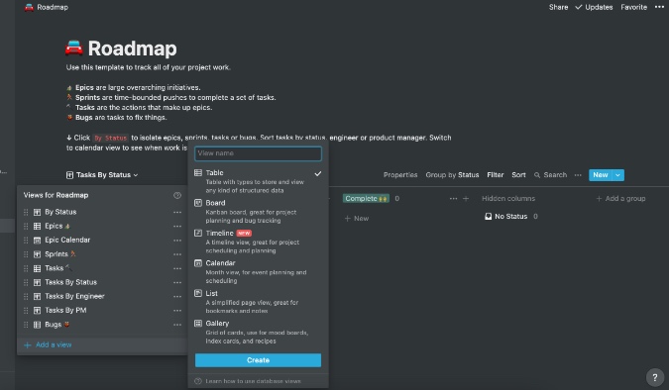Image resolution: width=669 pixels, height=390 pixels.
Task: Open Complete column three-dot options
Action: (x=453, y=198)
